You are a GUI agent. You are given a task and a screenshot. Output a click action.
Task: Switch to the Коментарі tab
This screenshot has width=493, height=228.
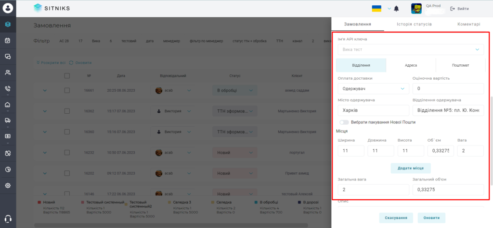[468, 24]
